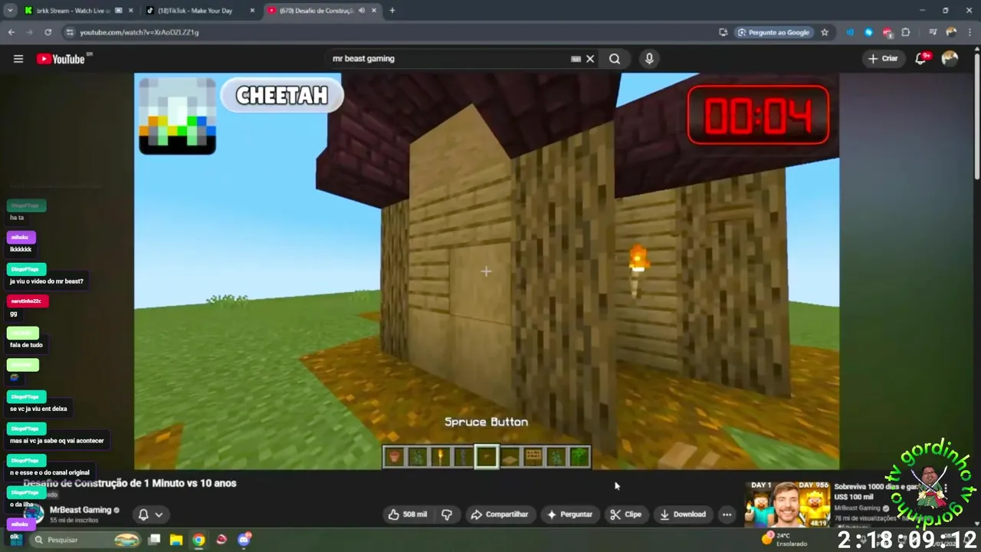
Task: Close the active YouTube tab
Action: [374, 11]
